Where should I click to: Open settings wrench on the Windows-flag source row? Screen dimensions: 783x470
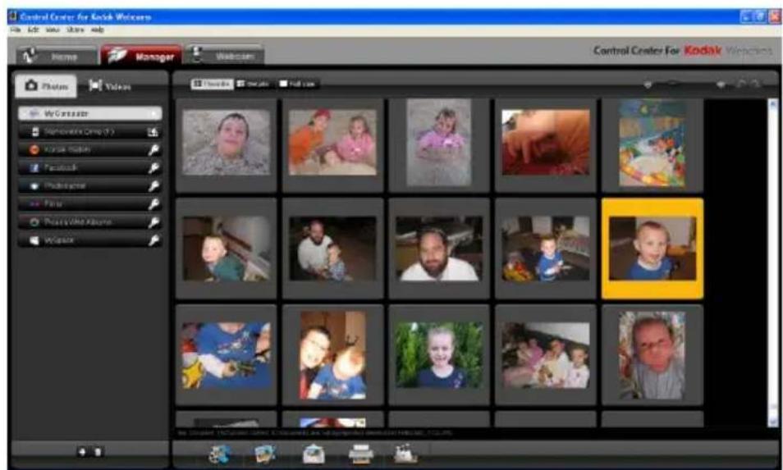click(153, 240)
